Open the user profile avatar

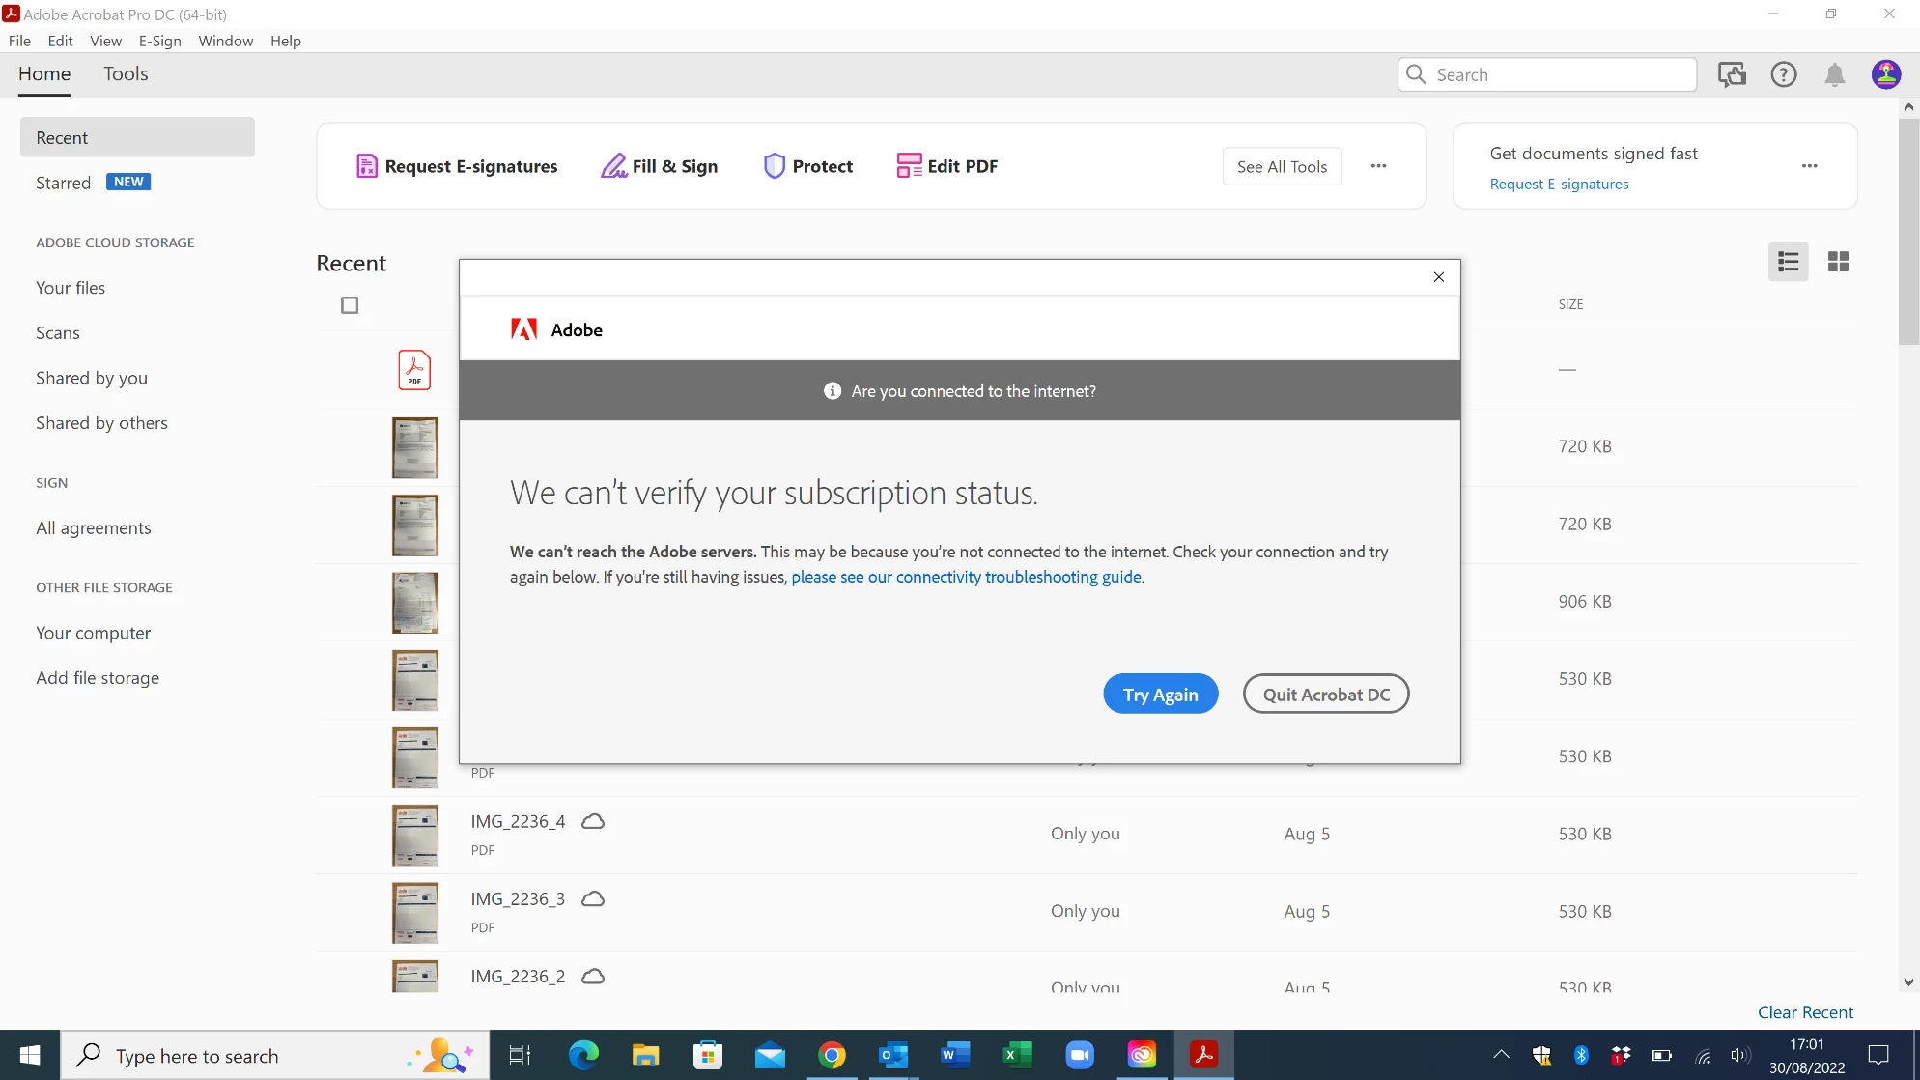[1885, 75]
